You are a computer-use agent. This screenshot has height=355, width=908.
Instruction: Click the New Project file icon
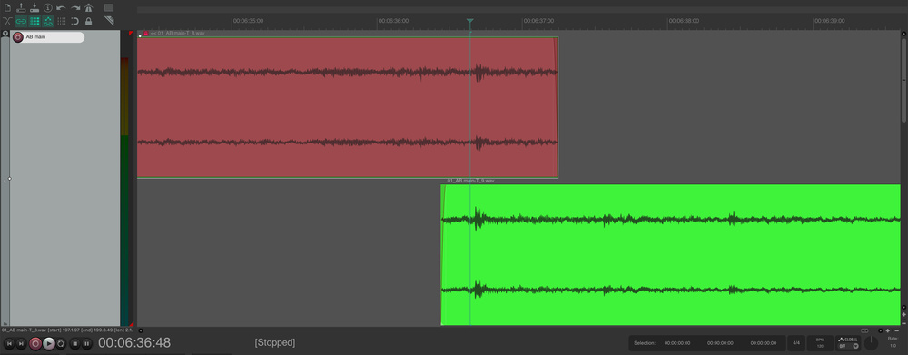[x=7, y=7]
